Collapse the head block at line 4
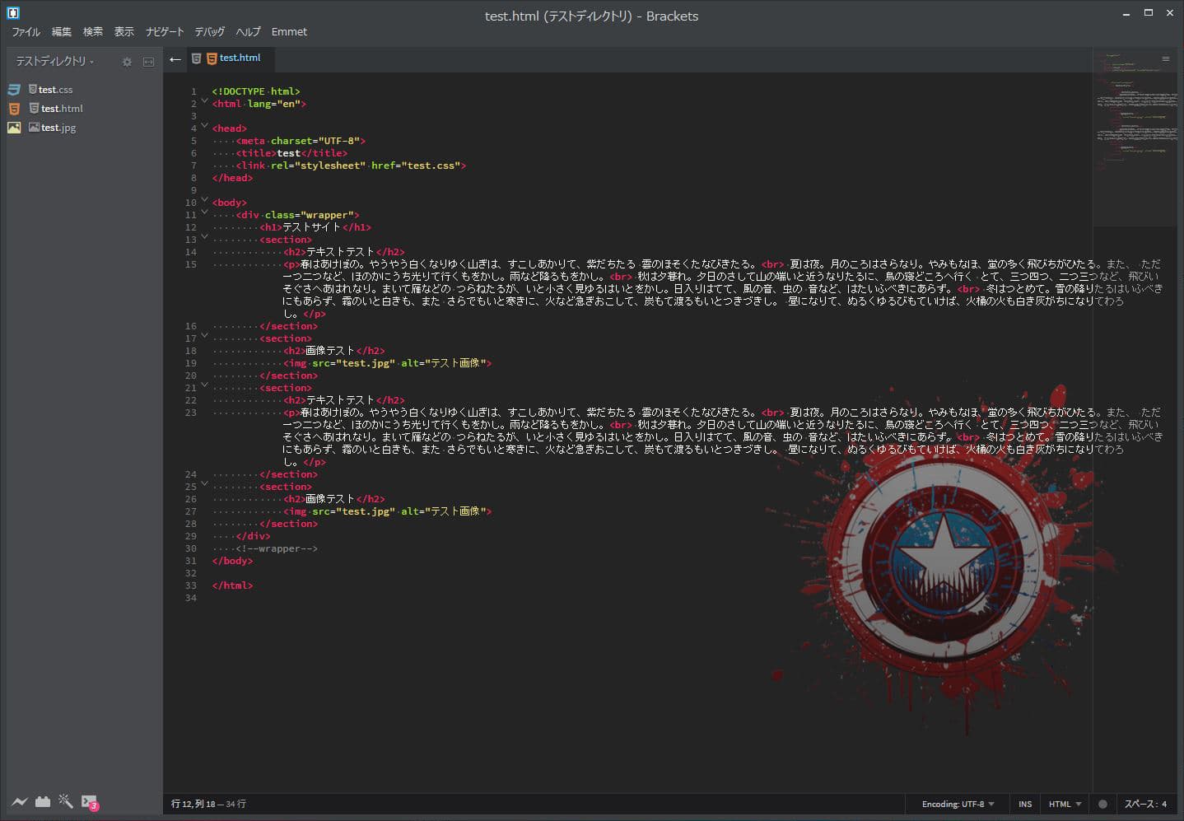Screen dimensions: 1184x821 204,126
